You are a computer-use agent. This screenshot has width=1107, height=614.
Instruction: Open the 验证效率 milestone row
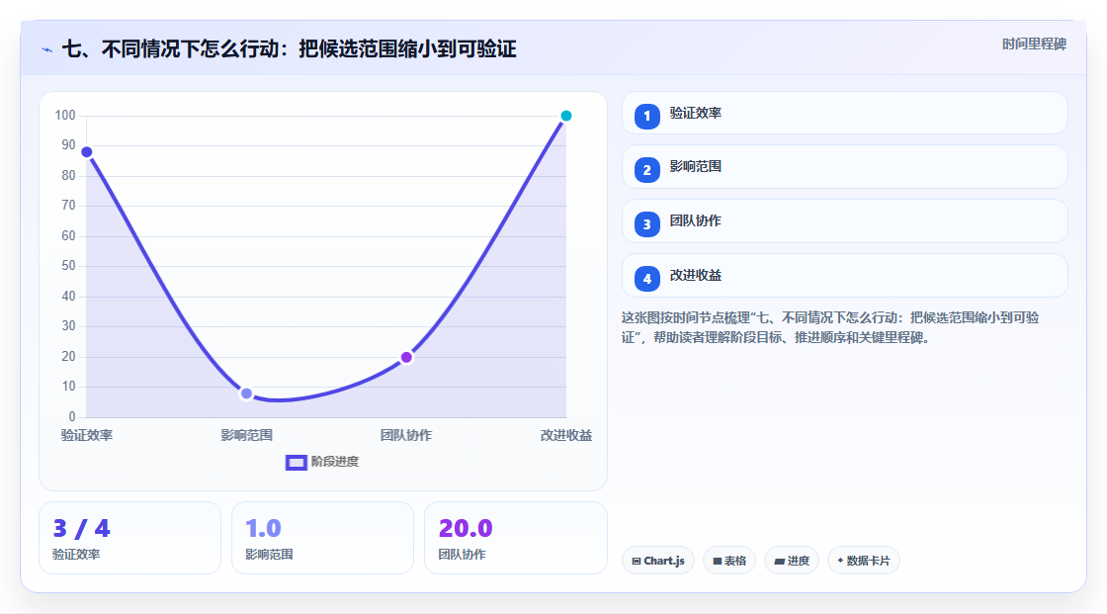[844, 113]
